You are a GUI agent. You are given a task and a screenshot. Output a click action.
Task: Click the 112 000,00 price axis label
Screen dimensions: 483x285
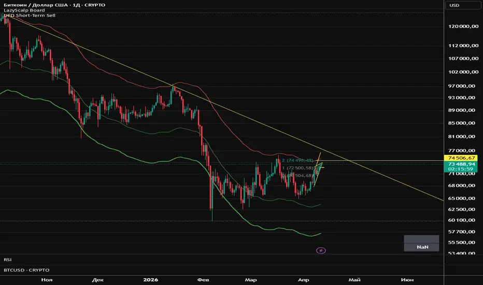click(463, 46)
